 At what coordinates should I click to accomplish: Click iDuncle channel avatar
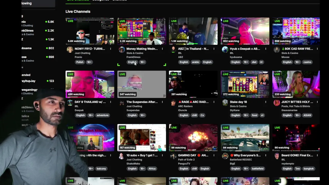(173, 103)
